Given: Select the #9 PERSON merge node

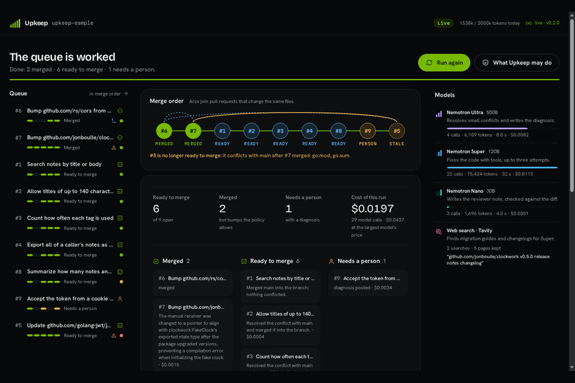Looking at the screenshot, I should (368, 131).
